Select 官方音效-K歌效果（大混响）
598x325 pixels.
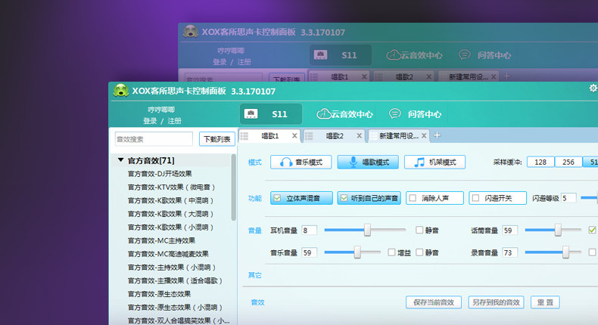pos(170,214)
